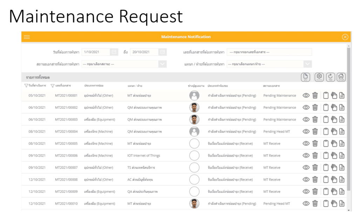Delete request MT2021/00009 with trash icon
Screen dimensions: 359x216
pyautogui.click(x=315, y=191)
